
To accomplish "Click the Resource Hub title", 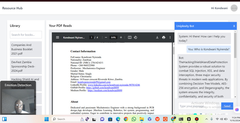I will 13,8.
